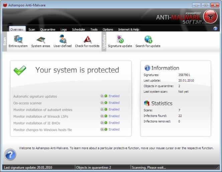The image size is (222, 172).
Task: Click the Information heading text
Action: point(165,68)
